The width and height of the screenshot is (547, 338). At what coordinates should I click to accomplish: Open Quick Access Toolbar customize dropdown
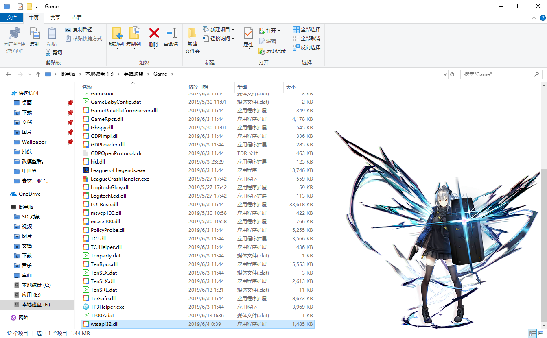pos(37,7)
